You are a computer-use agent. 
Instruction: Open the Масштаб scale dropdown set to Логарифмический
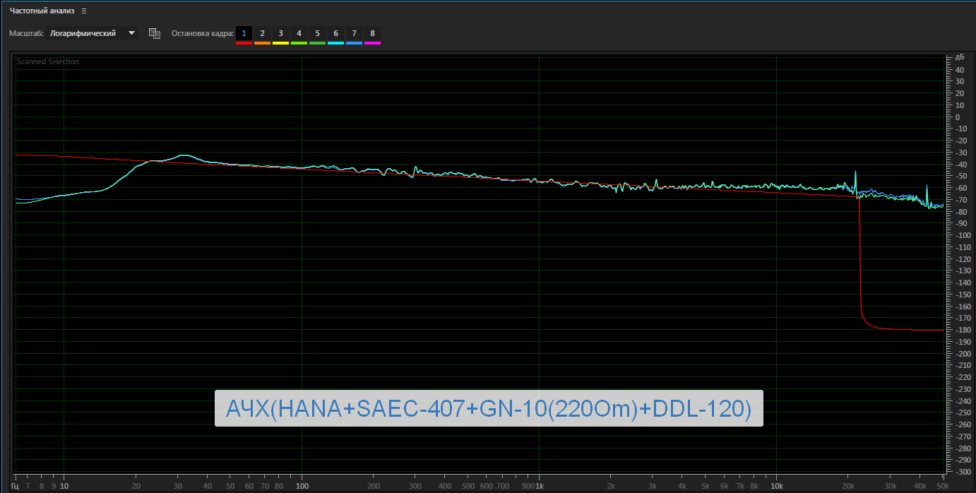tap(92, 33)
